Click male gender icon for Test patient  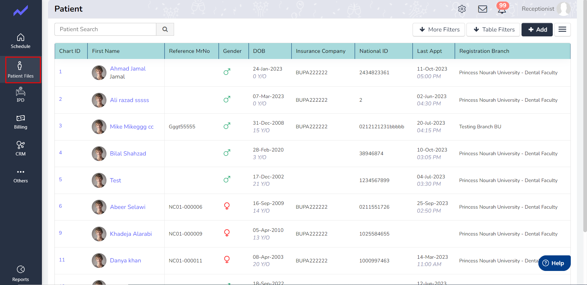tap(227, 180)
